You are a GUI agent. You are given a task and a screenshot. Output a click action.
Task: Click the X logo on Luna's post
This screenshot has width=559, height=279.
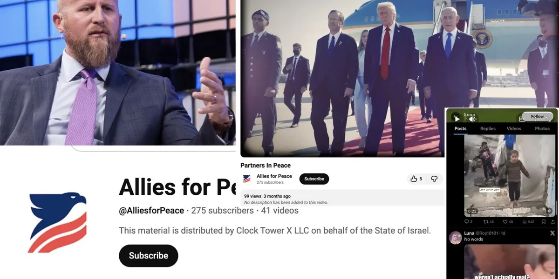tap(552, 233)
